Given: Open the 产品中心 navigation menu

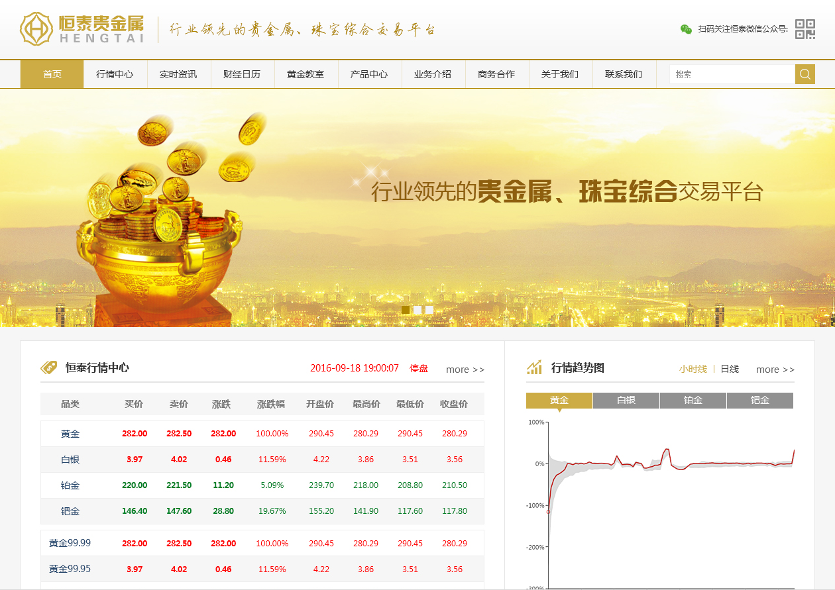Looking at the screenshot, I should [x=370, y=74].
